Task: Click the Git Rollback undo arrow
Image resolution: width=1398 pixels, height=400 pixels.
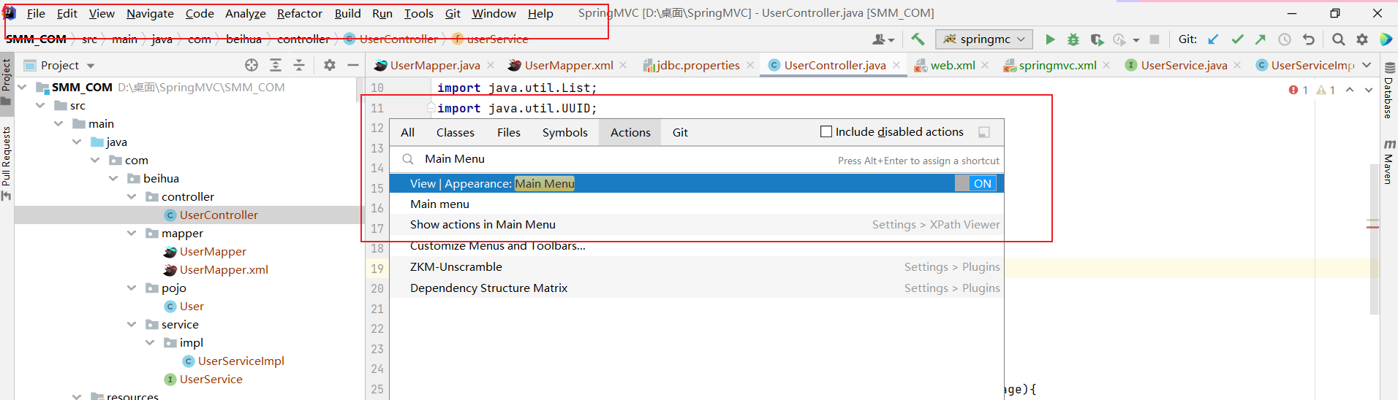Action: [x=1308, y=39]
